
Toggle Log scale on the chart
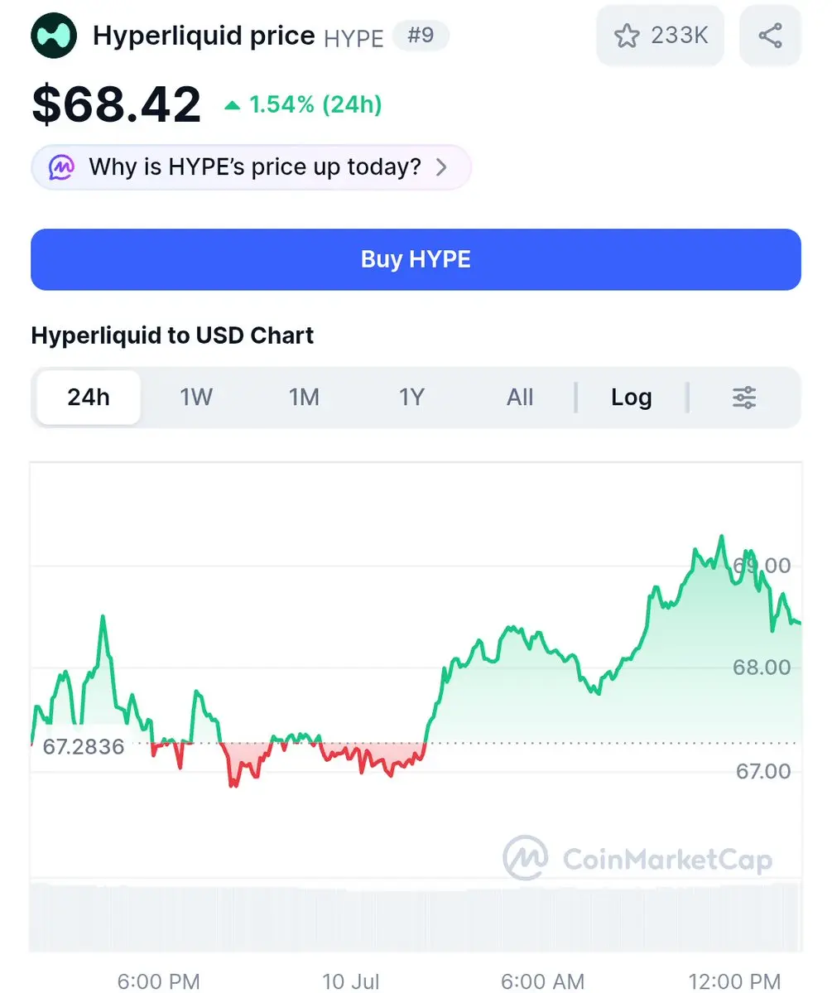click(632, 398)
